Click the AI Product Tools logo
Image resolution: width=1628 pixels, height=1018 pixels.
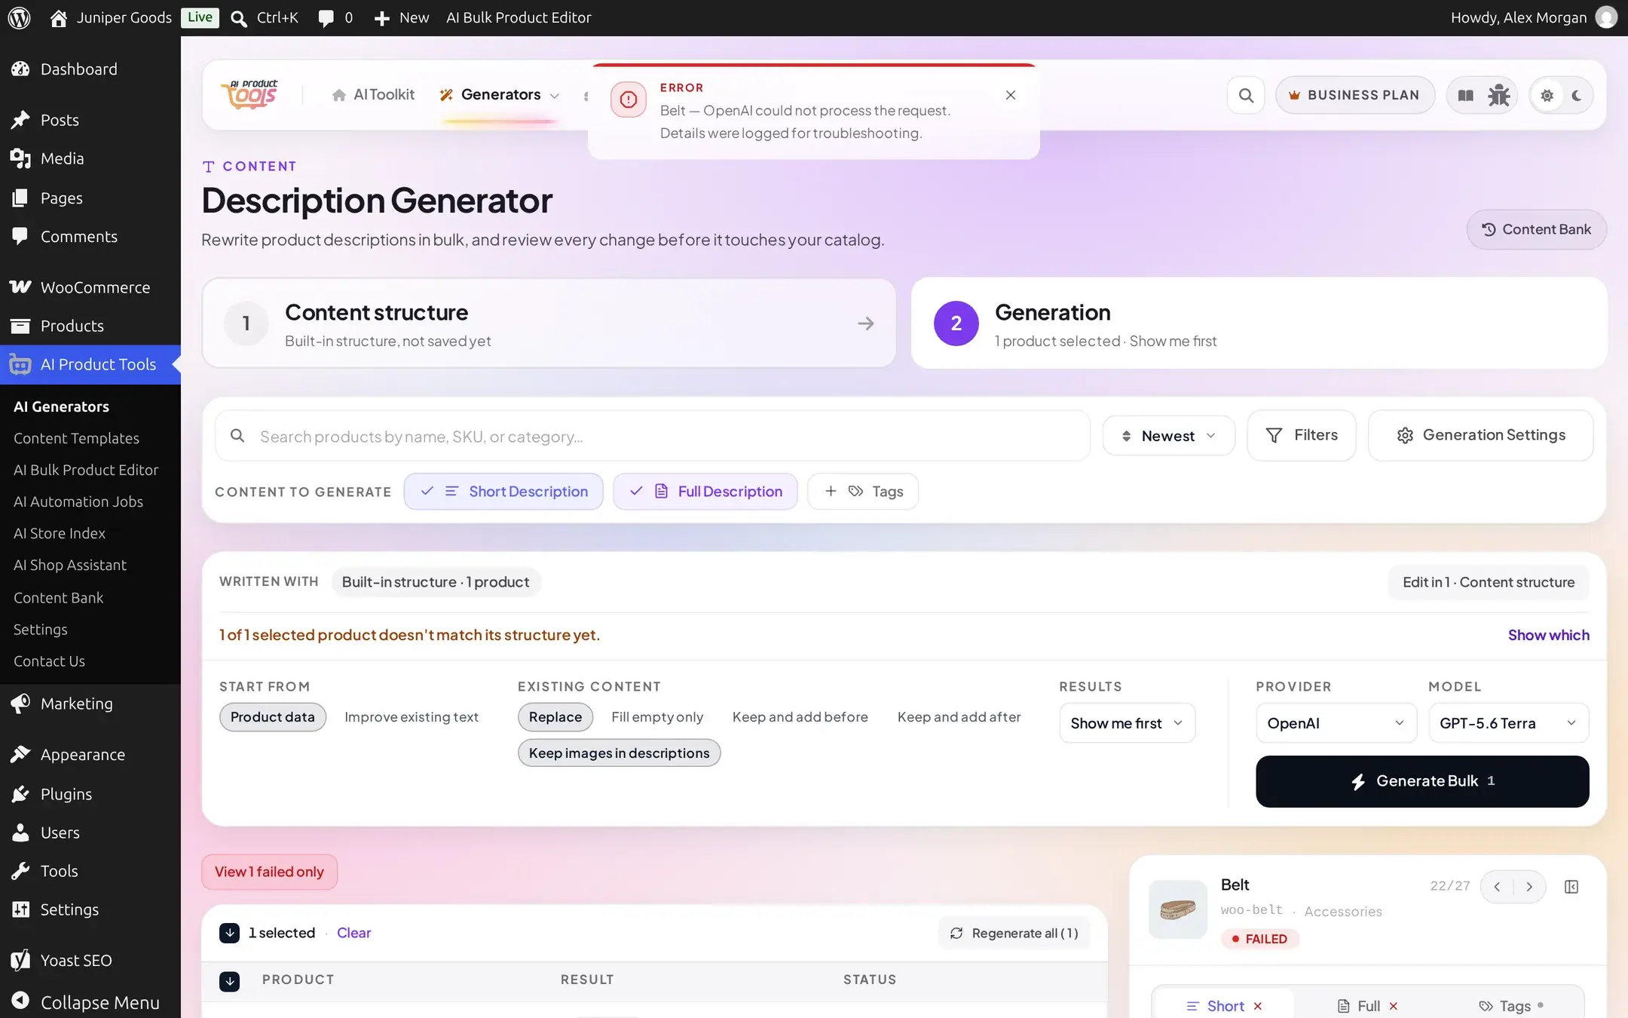[x=249, y=95]
